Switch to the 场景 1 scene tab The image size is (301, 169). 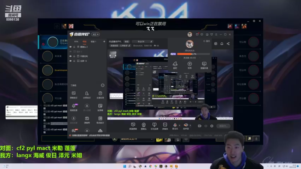[93, 42]
